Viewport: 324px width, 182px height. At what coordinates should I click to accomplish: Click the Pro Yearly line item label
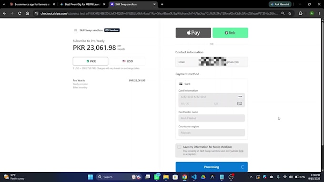tap(79, 80)
